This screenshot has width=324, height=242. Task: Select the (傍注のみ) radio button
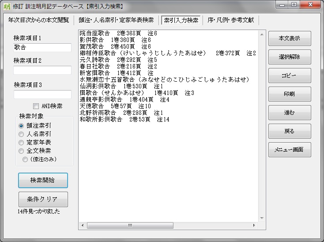25,159
